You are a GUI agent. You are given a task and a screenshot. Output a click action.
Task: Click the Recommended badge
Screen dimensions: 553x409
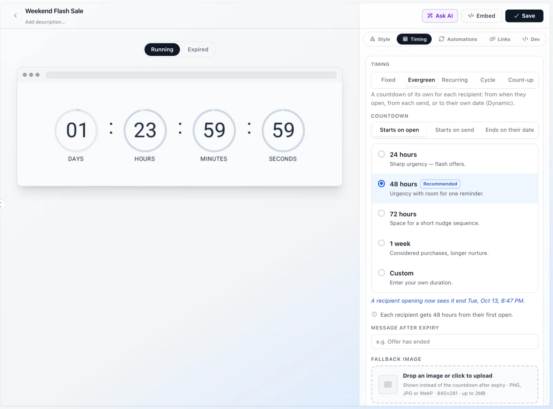(x=440, y=184)
